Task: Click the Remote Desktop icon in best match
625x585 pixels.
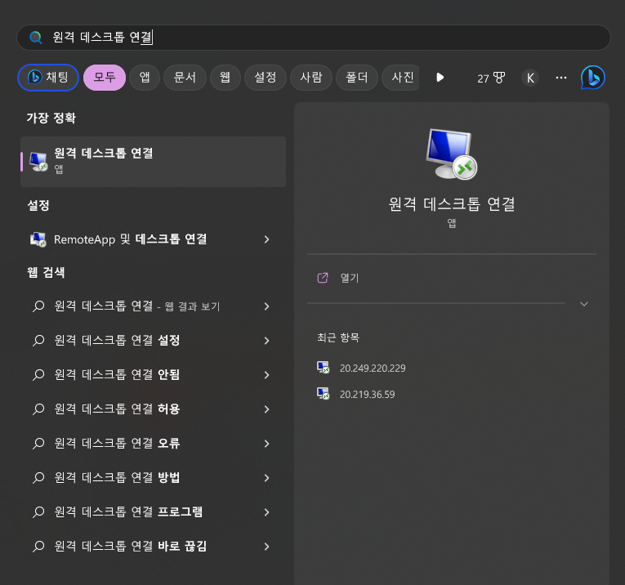Action: tap(38, 162)
